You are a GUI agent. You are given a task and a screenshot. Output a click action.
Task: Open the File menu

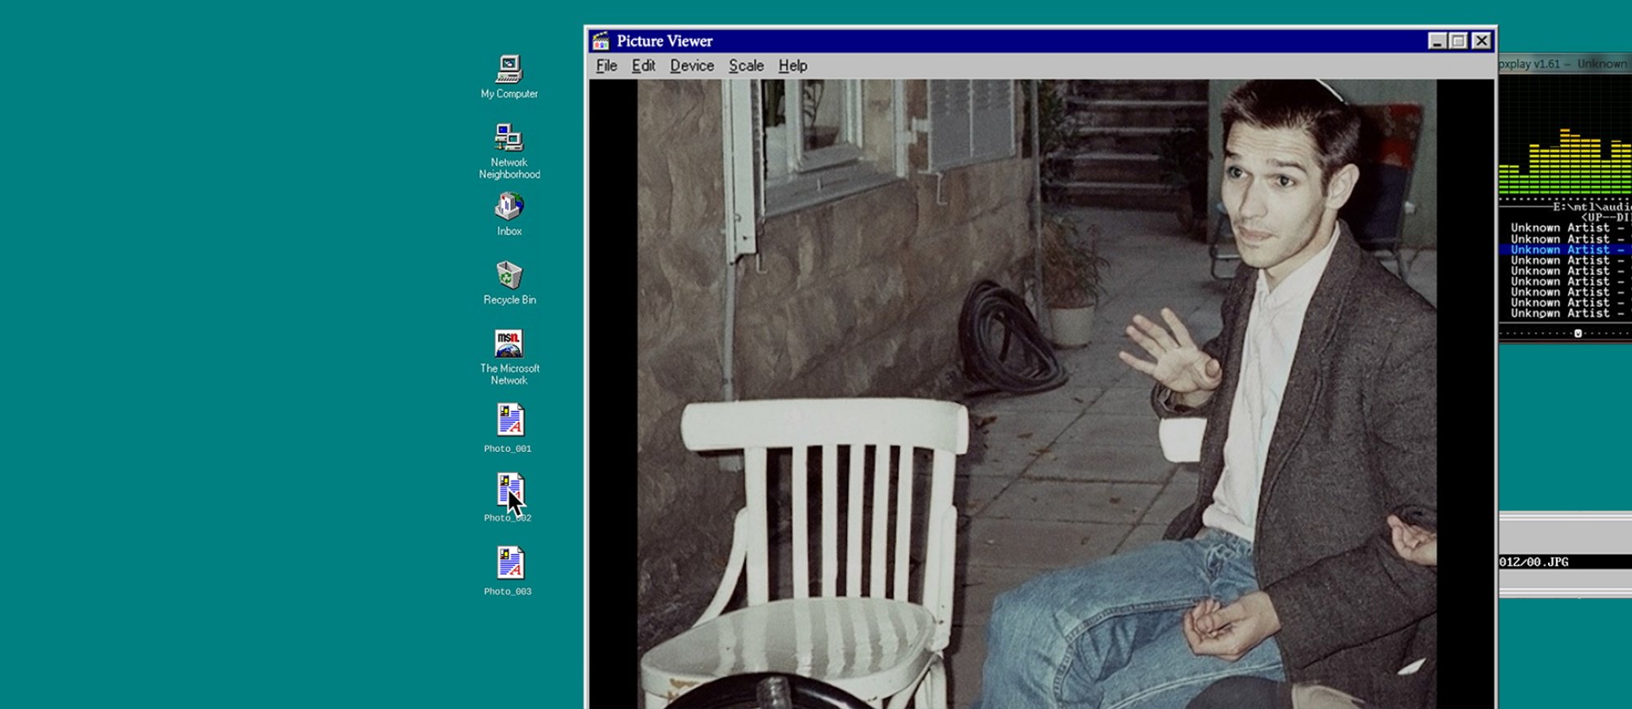click(606, 66)
